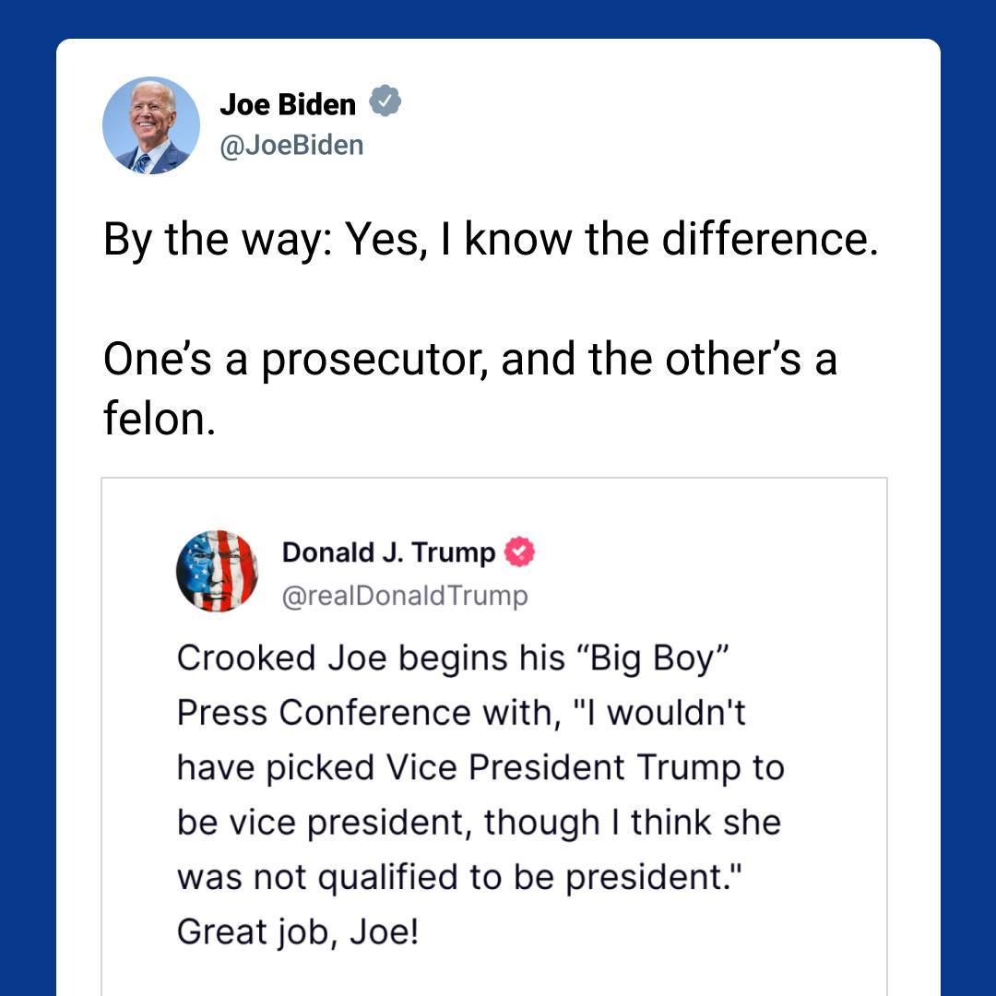Click "Great job, Joe!" in the quoted post
996x996 pixels.
298,931
